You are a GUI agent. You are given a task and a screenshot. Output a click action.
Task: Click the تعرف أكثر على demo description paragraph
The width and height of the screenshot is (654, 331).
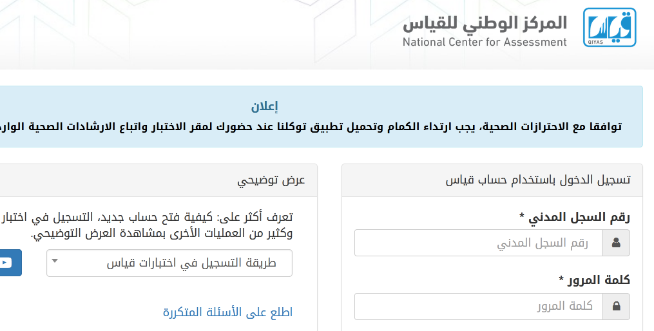pos(146,225)
